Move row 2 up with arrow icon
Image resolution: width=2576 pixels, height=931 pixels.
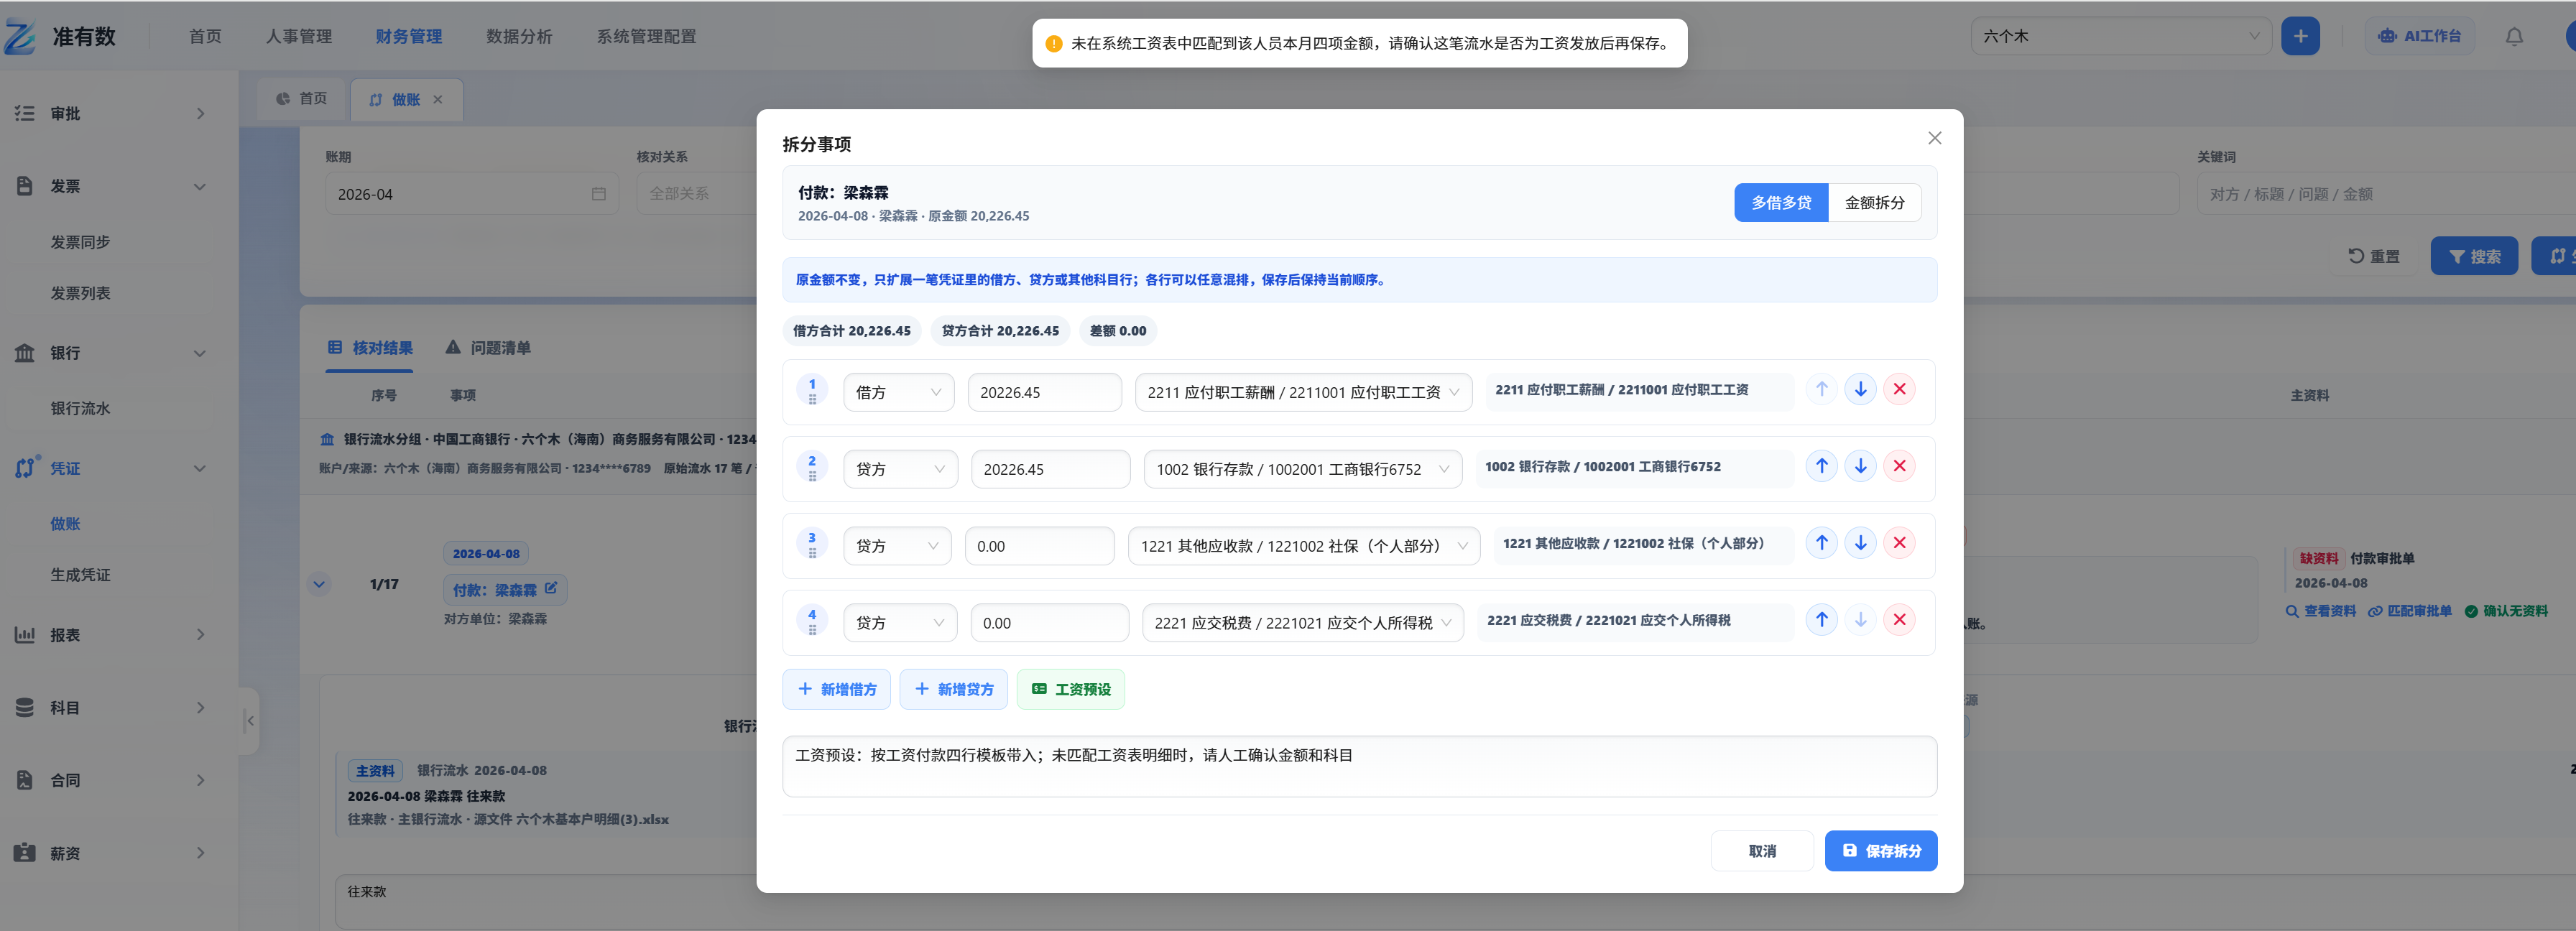click(x=1821, y=466)
